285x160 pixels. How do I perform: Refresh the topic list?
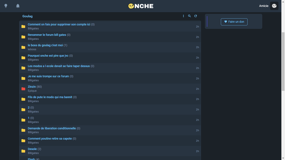click(x=196, y=16)
